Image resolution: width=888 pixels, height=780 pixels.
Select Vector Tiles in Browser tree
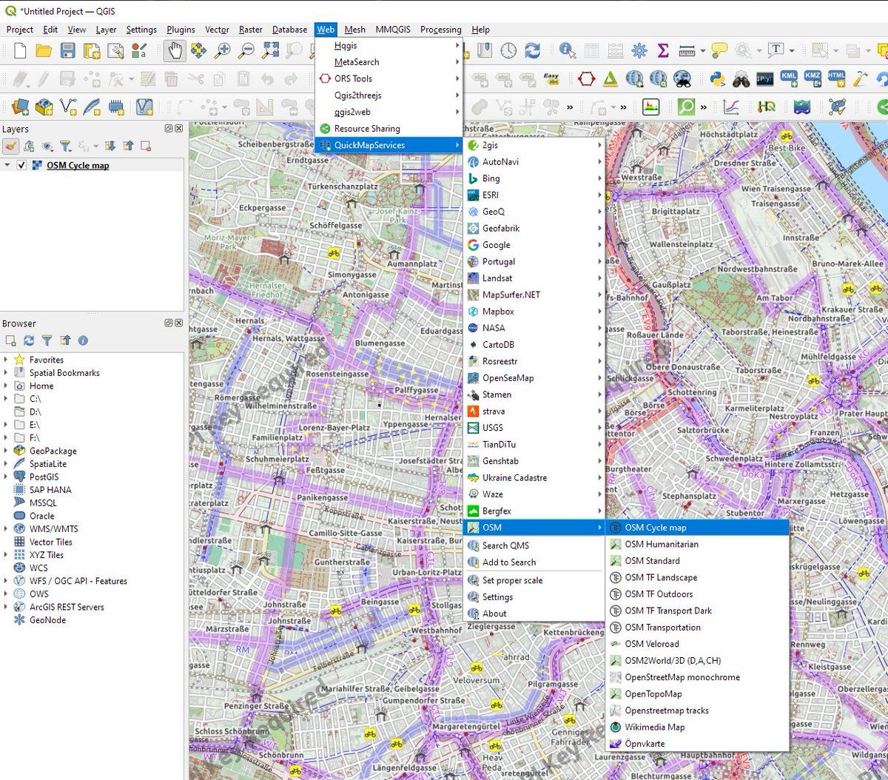(x=52, y=542)
